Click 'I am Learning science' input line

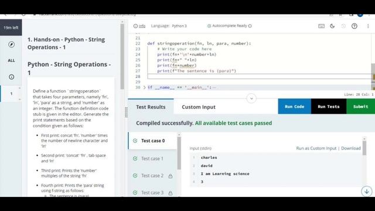[x=225, y=173]
